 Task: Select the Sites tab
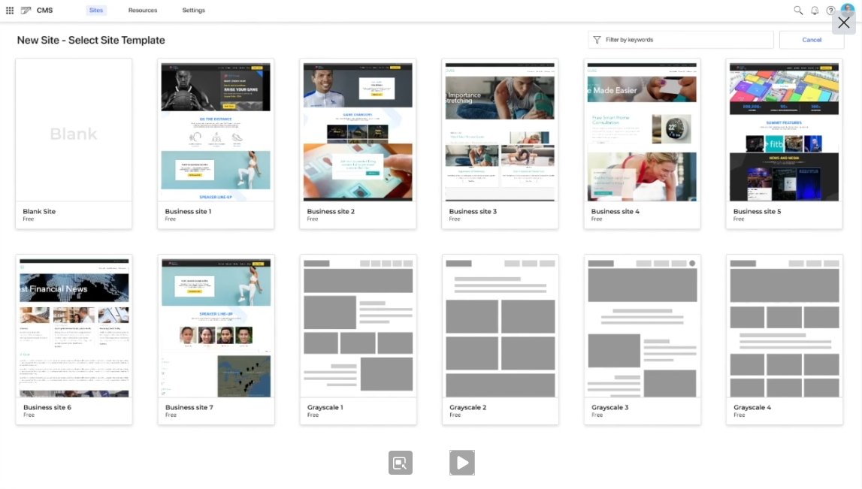[95, 11]
